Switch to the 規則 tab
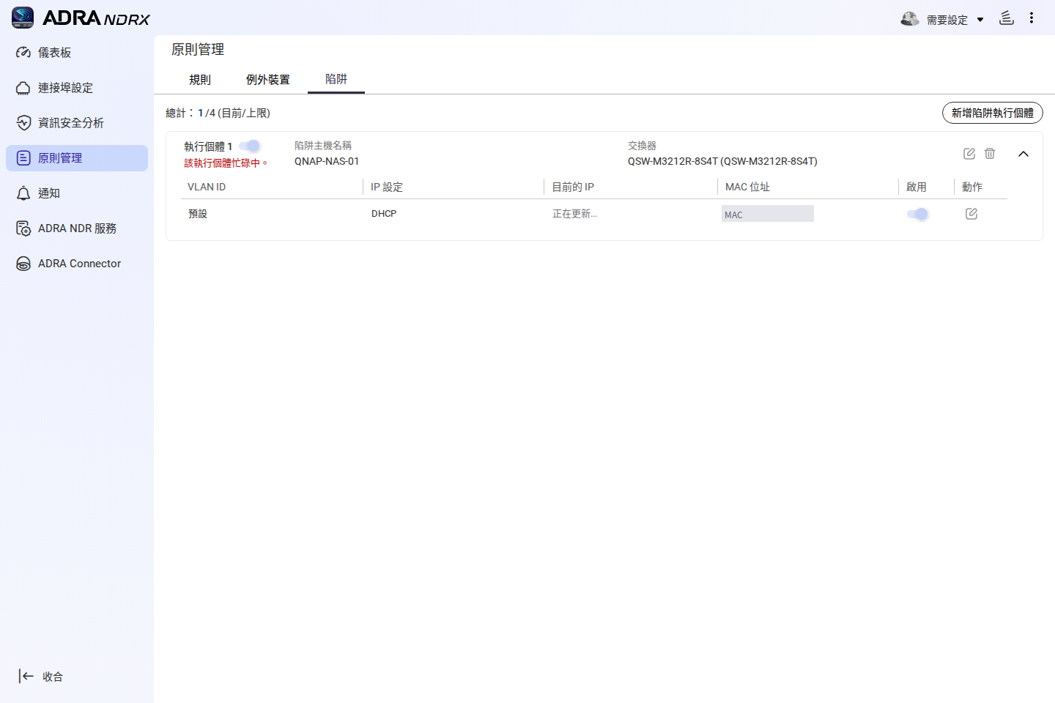The width and height of the screenshot is (1055, 703). click(200, 80)
